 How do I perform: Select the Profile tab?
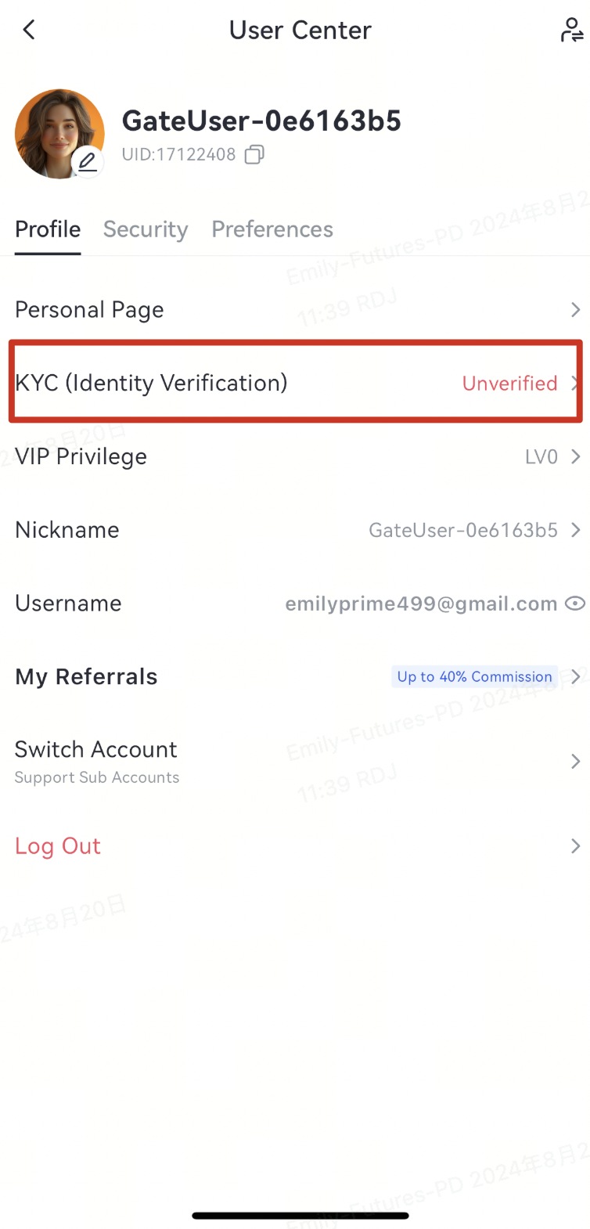tap(48, 229)
